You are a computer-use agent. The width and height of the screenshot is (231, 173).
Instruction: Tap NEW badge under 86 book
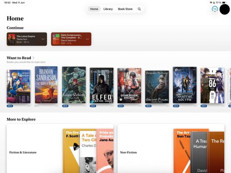(204, 106)
